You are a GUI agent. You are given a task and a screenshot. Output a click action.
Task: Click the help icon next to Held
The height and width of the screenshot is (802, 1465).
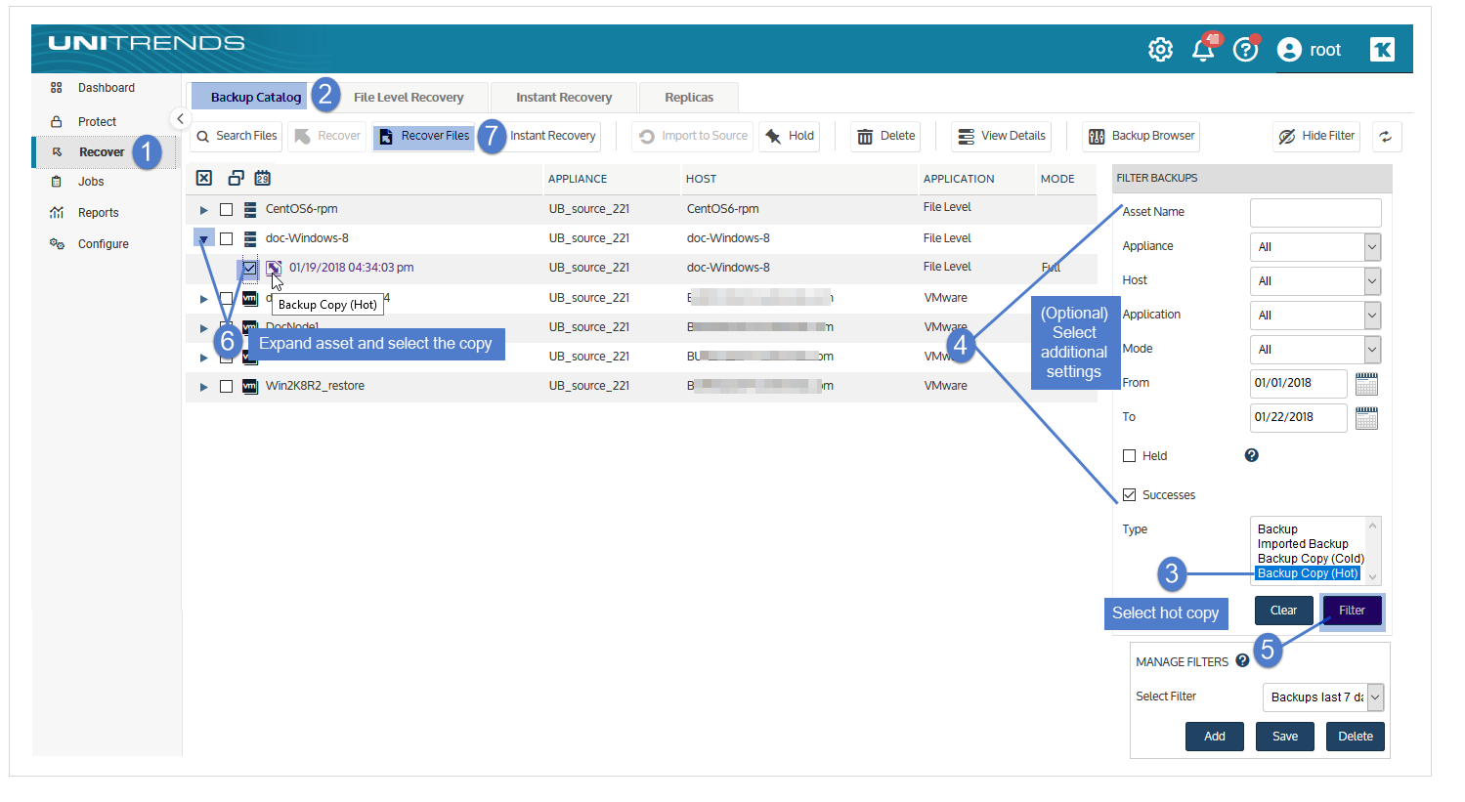[x=1251, y=455]
